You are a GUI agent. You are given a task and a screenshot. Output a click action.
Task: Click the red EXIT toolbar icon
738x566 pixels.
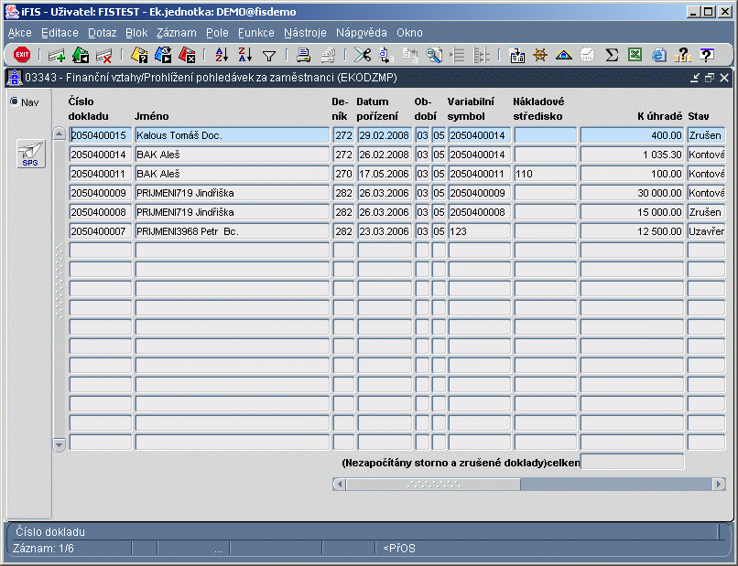pos(22,55)
